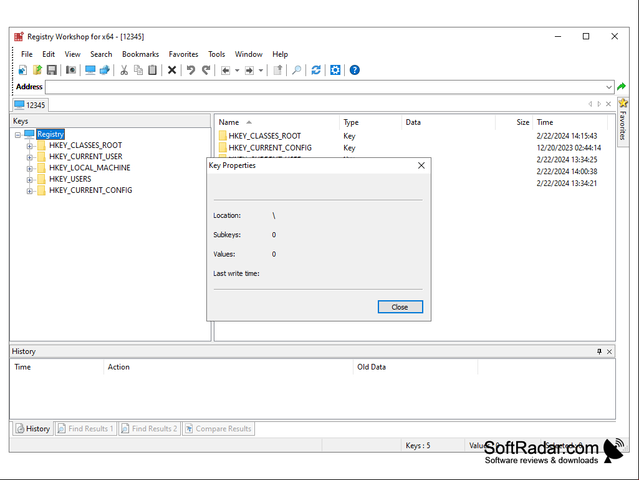Click Close button in Key Properties
The height and width of the screenshot is (480, 639).
[x=400, y=307]
